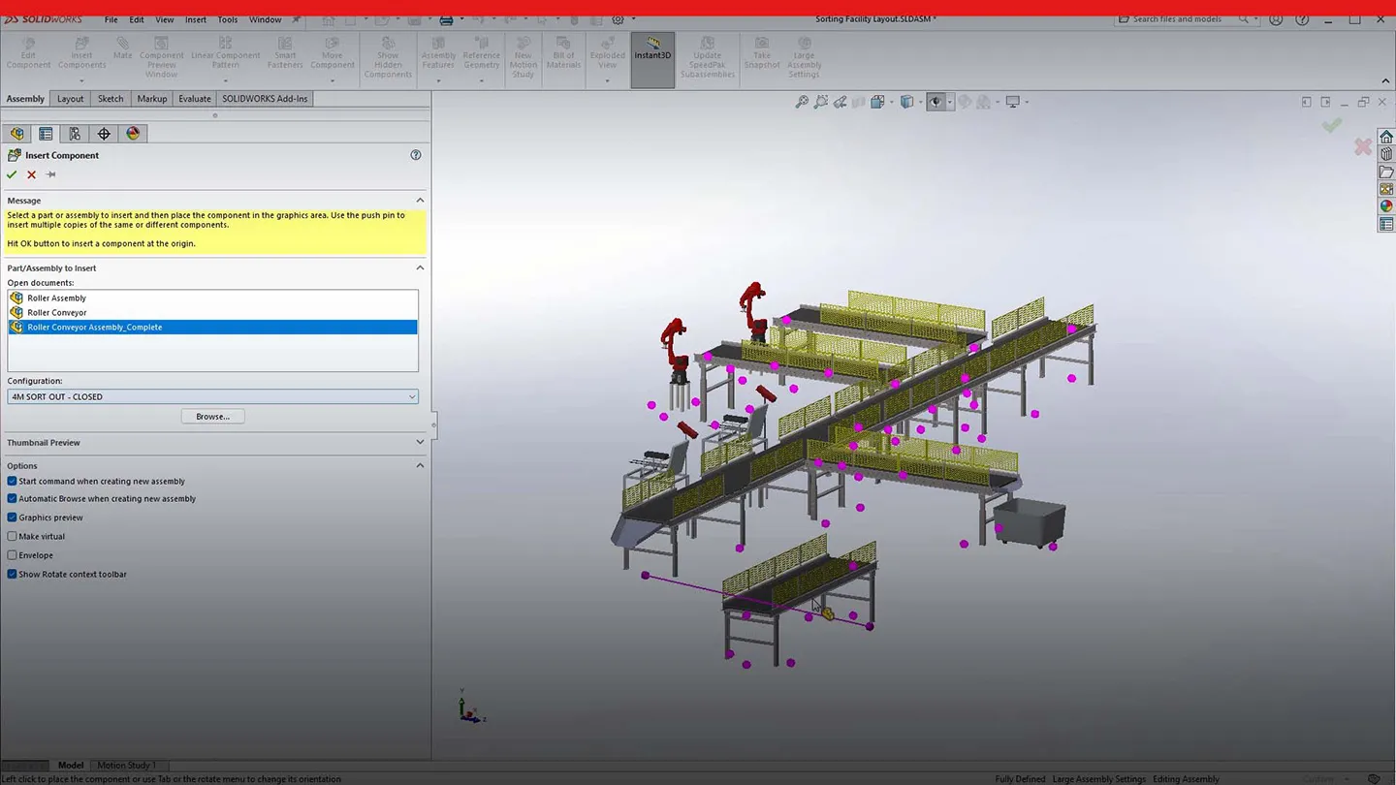The width and height of the screenshot is (1396, 785).
Task: Click the push pin to keep command active
Action: click(50, 174)
